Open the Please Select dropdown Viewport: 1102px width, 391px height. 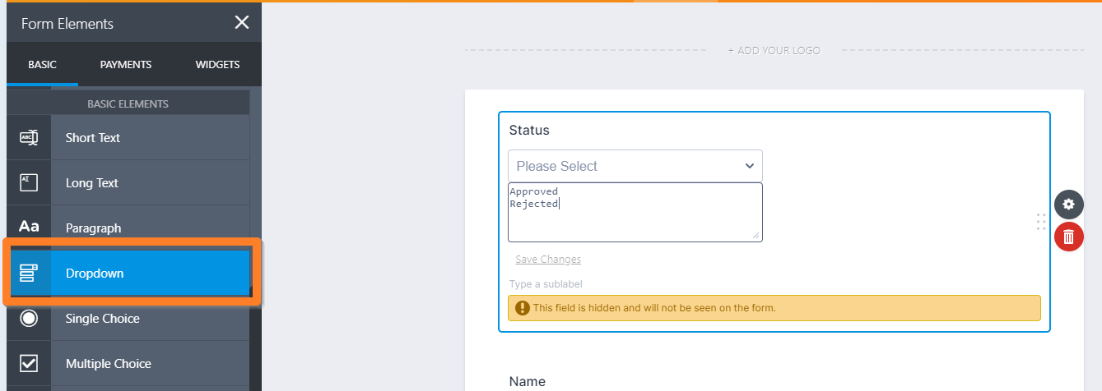[625, 166]
